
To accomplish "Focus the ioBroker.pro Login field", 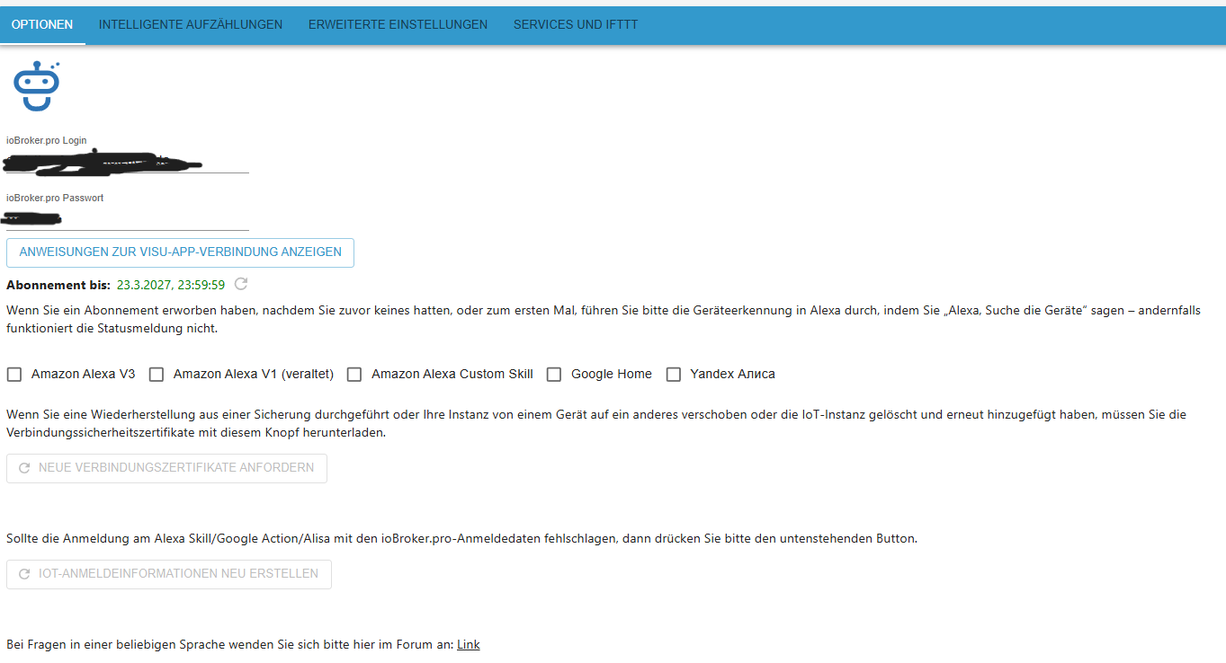I will click(x=128, y=162).
